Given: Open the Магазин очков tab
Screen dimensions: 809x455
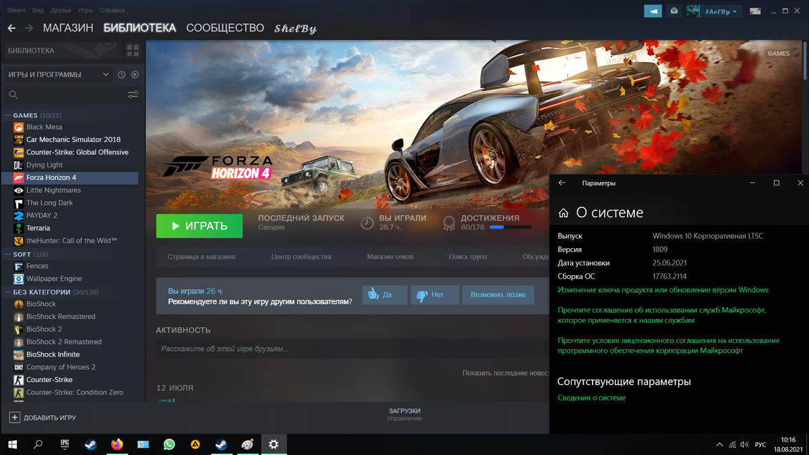Looking at the screenshot, I should [390, 257].
